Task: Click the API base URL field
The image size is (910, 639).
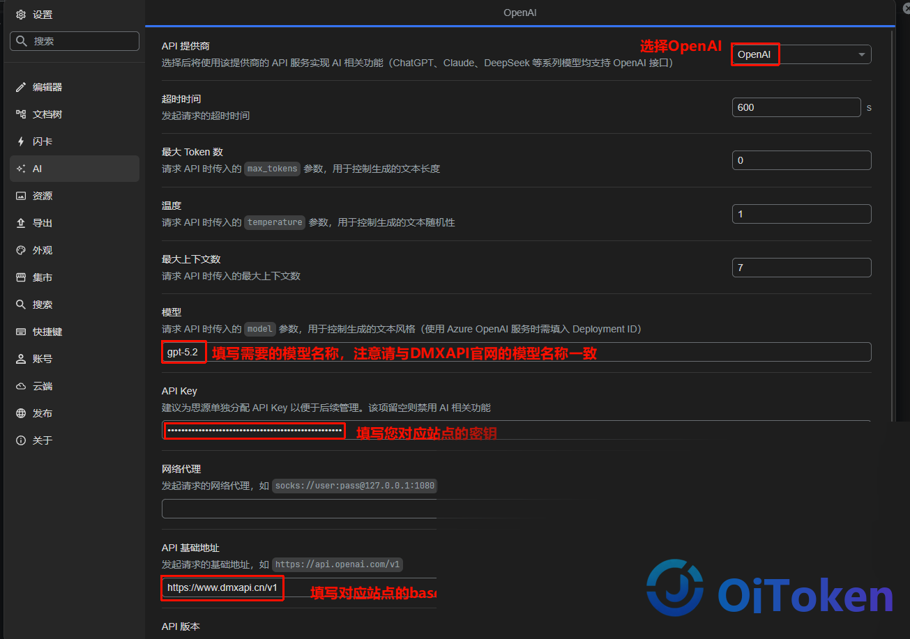Action: pos(299,587)
